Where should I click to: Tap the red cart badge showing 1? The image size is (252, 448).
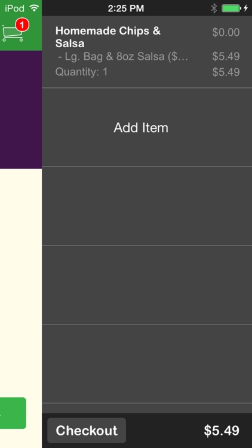click(22, 26)
